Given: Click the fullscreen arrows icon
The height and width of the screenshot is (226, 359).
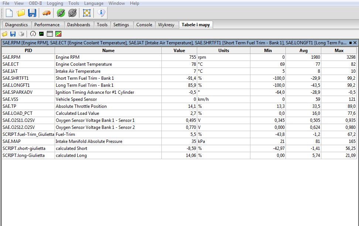Looking at the screenshot, I should coord(87,13).
